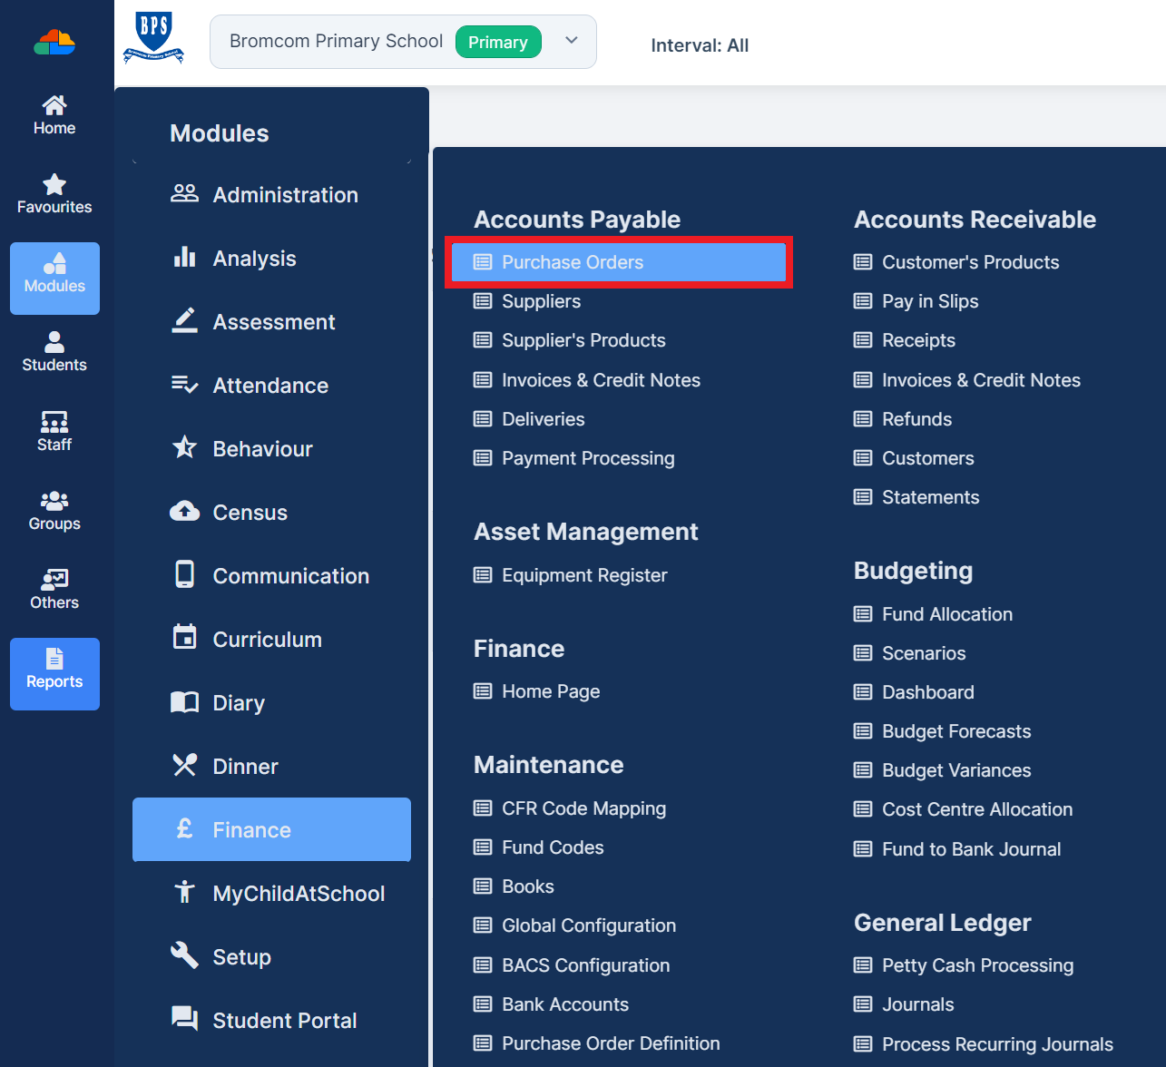
Task: Select the Attendance module menu item
Action: coord(270,385)
